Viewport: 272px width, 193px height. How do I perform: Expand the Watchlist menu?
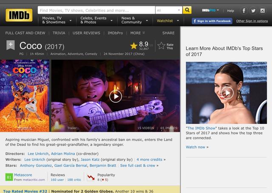click(x=168, y=21)
